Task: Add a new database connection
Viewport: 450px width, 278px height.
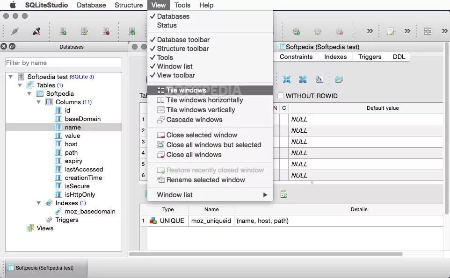Action: click(x=63, y=31)
